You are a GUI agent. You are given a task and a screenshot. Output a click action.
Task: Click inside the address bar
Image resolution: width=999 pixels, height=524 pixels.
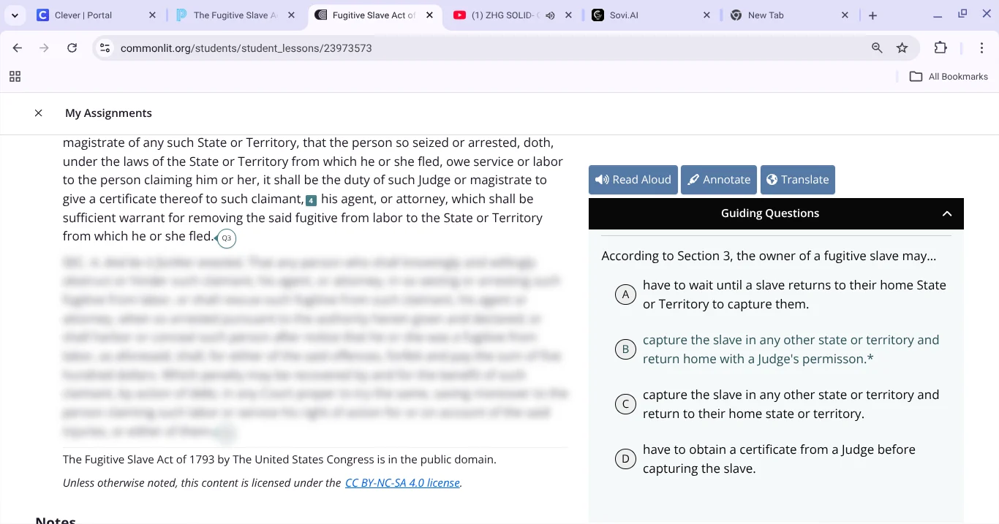(x=366, y=48)
